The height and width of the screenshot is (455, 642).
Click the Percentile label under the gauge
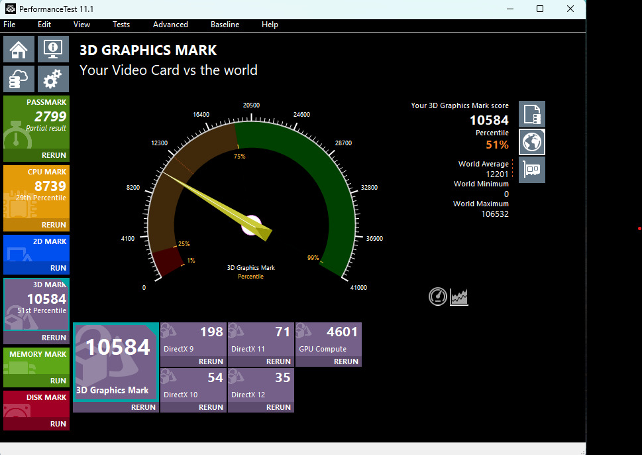click(250, 277)
